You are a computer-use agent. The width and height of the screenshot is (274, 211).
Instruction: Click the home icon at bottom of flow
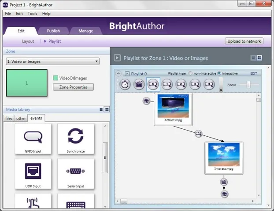[224, 194]
